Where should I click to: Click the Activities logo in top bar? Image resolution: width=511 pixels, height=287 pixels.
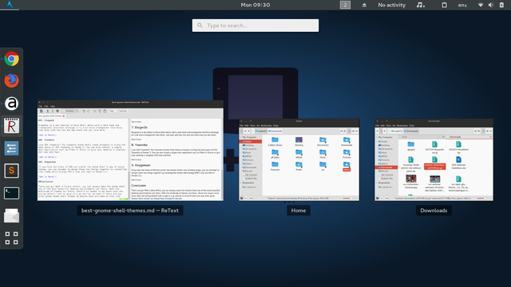coord(10,5)
